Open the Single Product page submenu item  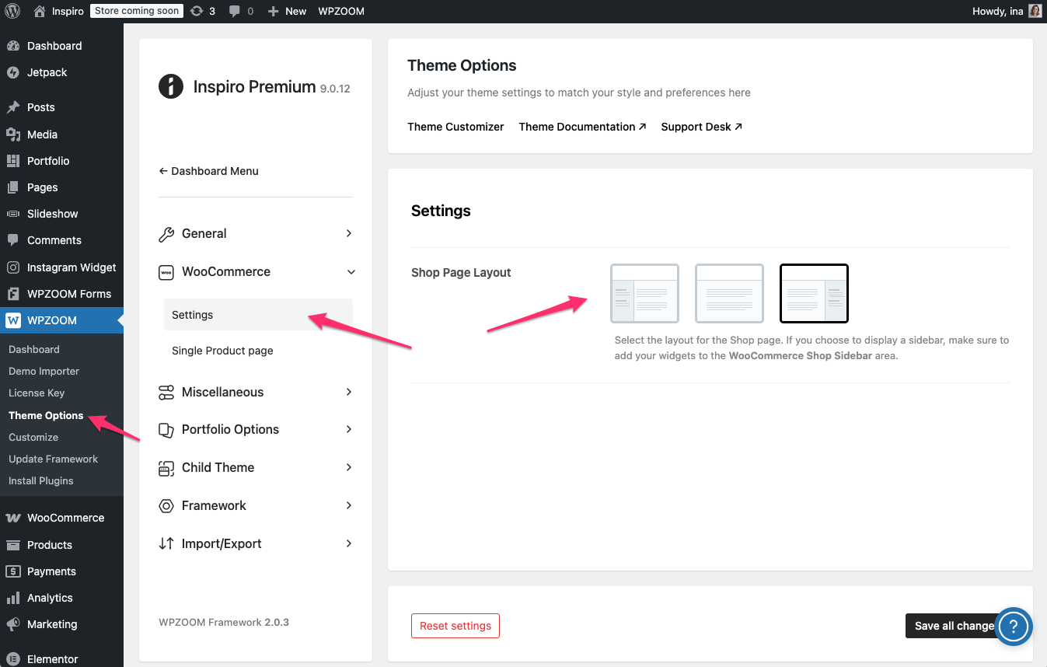point(222,351)
